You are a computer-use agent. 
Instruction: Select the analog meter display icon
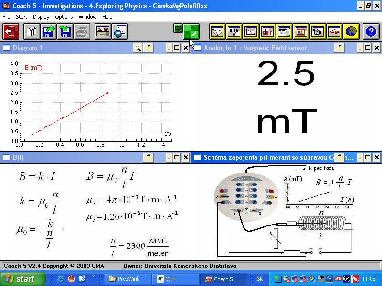pyautogui.click(x=217, y=31)
